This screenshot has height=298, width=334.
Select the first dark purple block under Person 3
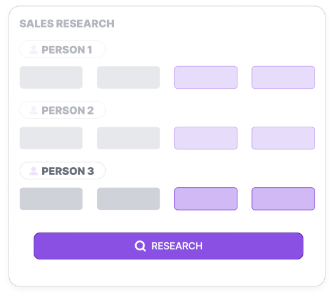[206, 199]
